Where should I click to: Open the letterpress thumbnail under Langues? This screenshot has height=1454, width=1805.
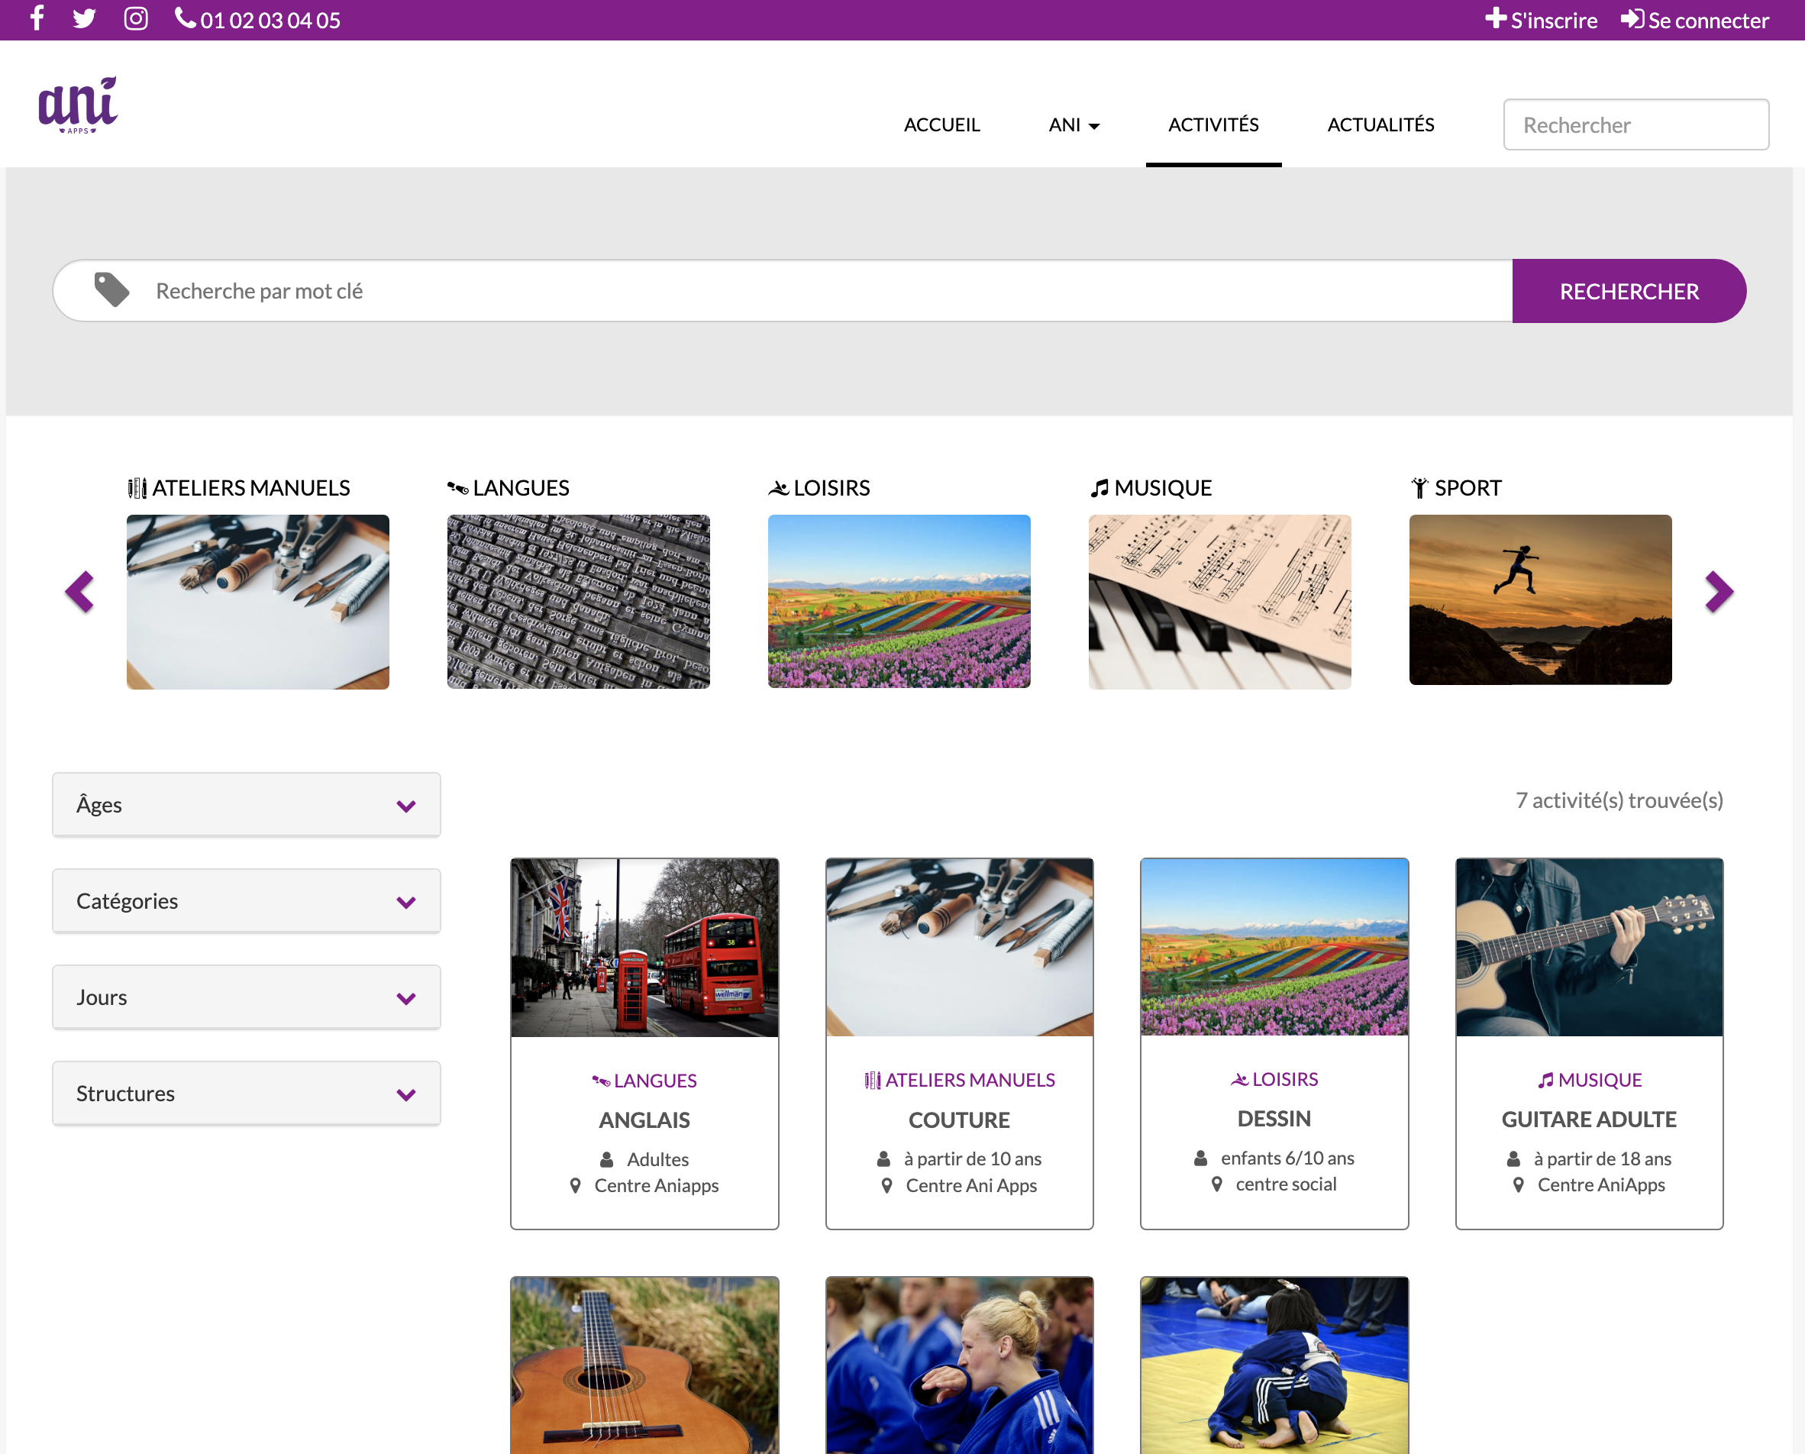(579, 601)
